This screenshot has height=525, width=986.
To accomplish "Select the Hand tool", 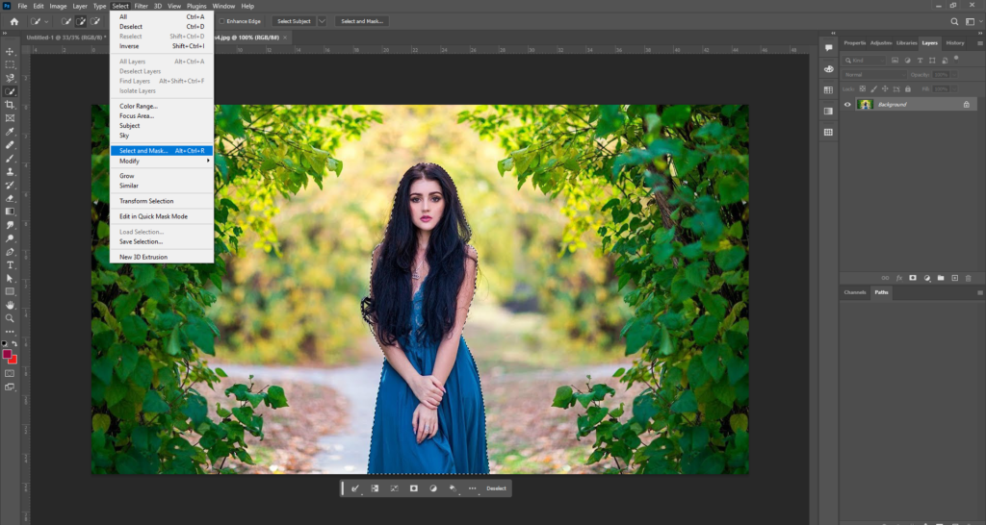I will 10,304.
